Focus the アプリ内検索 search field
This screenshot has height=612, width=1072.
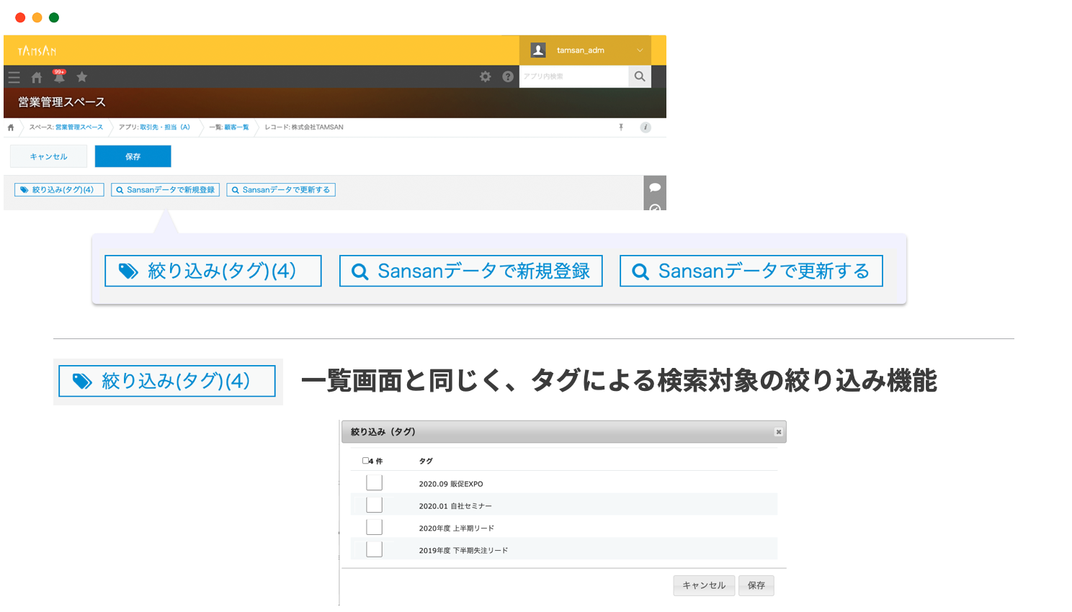(x=573, y=76)
